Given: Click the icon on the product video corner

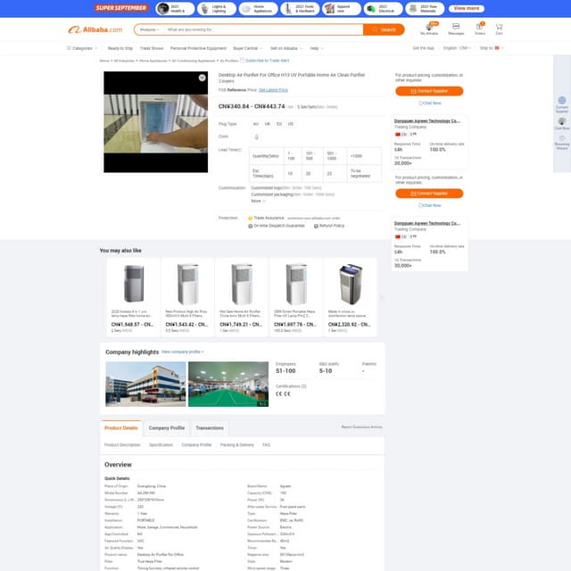Looking at the screenshot, I should [202, 78].
